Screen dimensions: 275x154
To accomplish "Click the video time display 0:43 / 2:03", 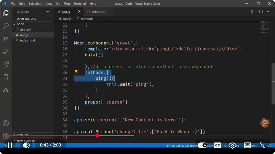I will pos(50,145).
